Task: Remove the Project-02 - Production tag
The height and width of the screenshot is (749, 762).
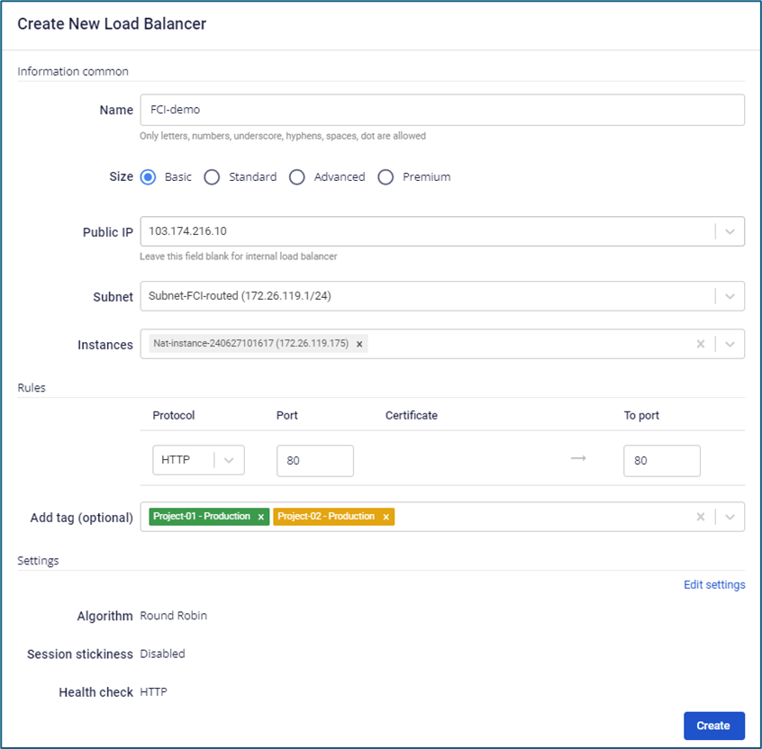Action: pos(386,517)
